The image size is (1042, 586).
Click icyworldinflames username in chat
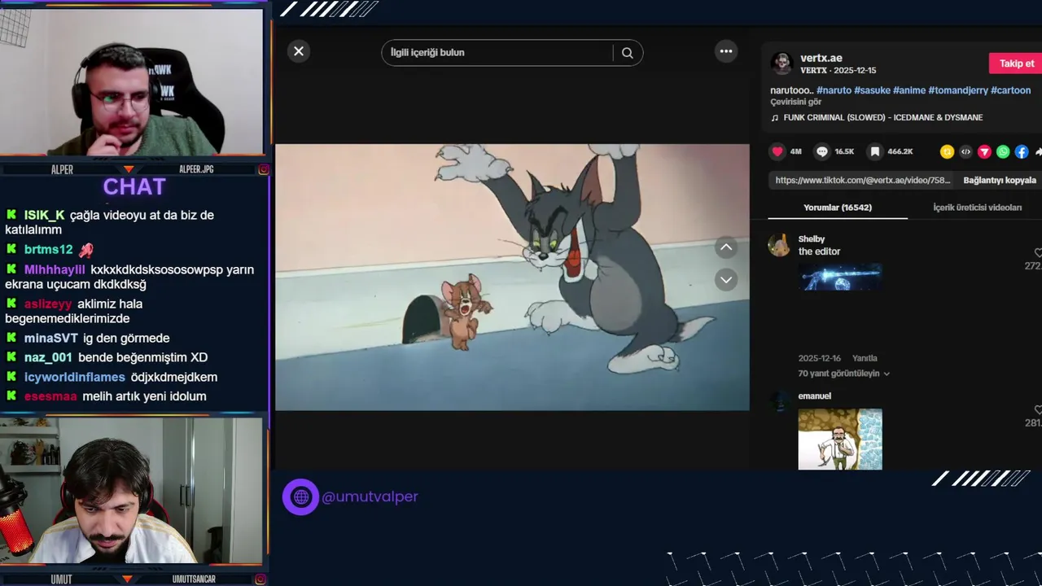[75, 377]
